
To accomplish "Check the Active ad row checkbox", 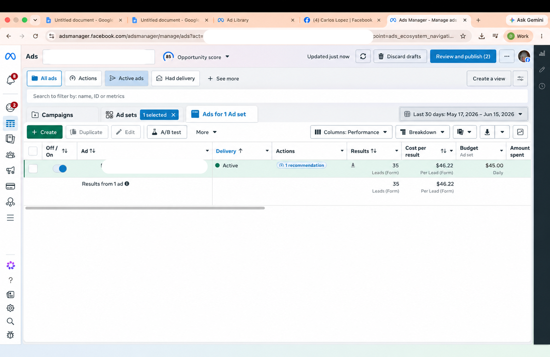I will [x=33, y=169].
